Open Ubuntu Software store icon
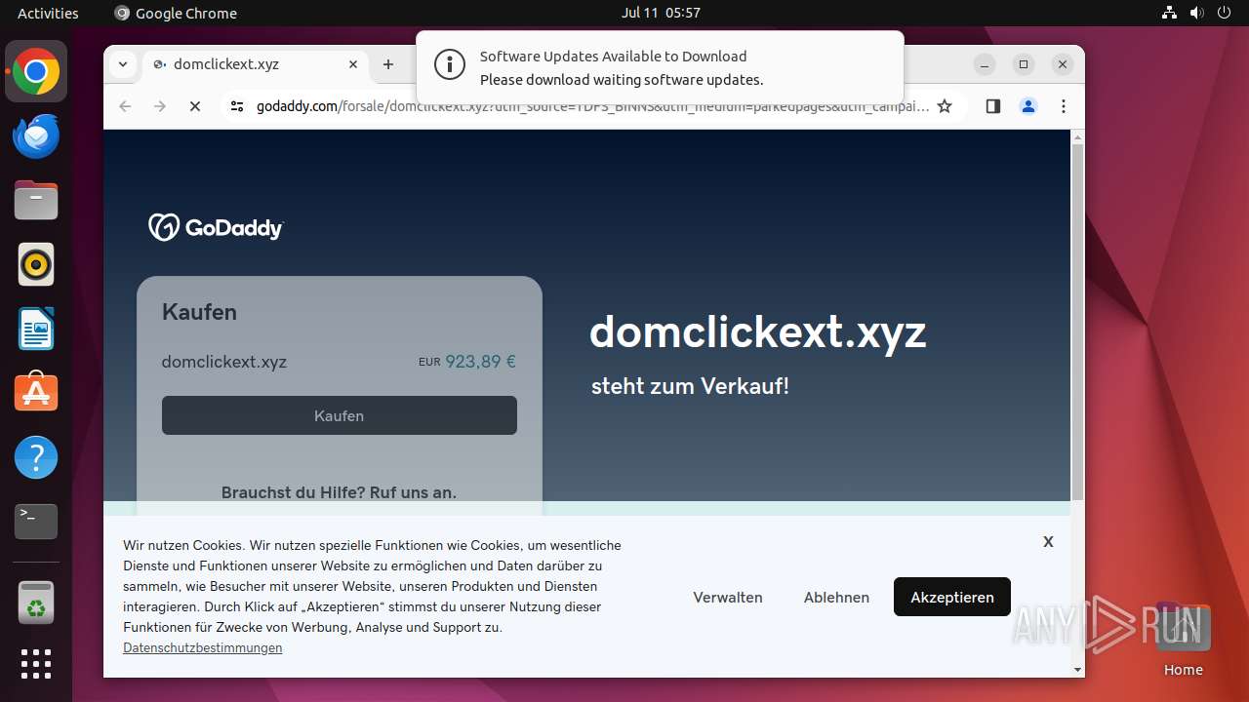The image size is (1249, 702). point(36,393)
